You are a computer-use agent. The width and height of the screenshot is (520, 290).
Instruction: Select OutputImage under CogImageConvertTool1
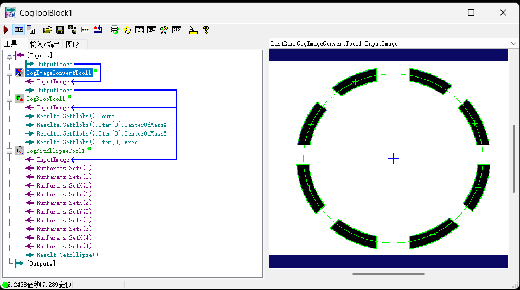pos(54,90)
